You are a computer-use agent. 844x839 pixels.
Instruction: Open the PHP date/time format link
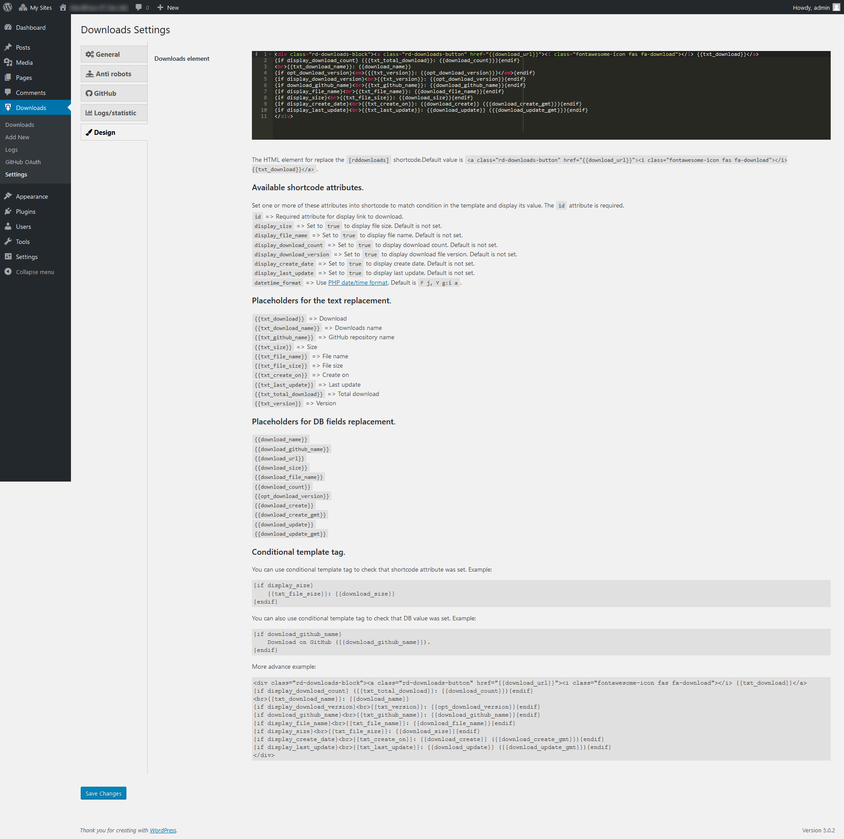358,282
